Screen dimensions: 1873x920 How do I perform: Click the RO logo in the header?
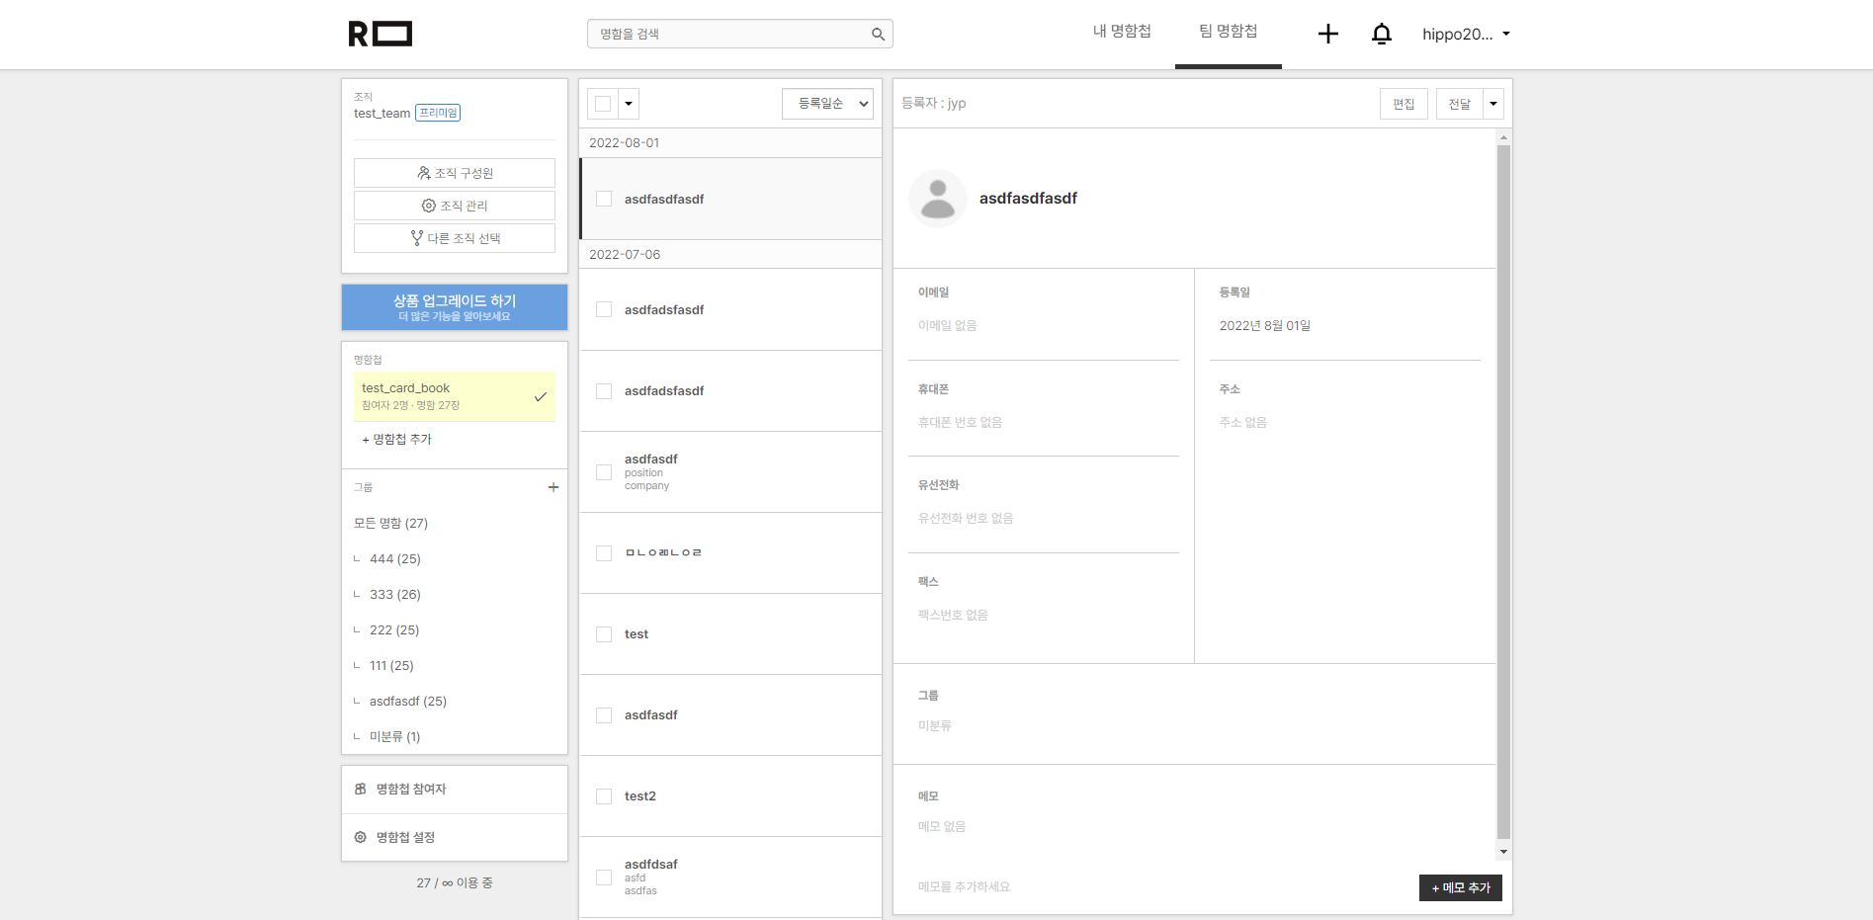point(381,34)
